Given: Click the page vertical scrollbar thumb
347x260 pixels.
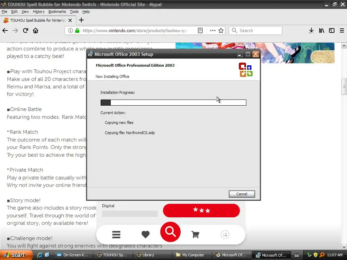Looking at the screenshot, I should [344, 86].
